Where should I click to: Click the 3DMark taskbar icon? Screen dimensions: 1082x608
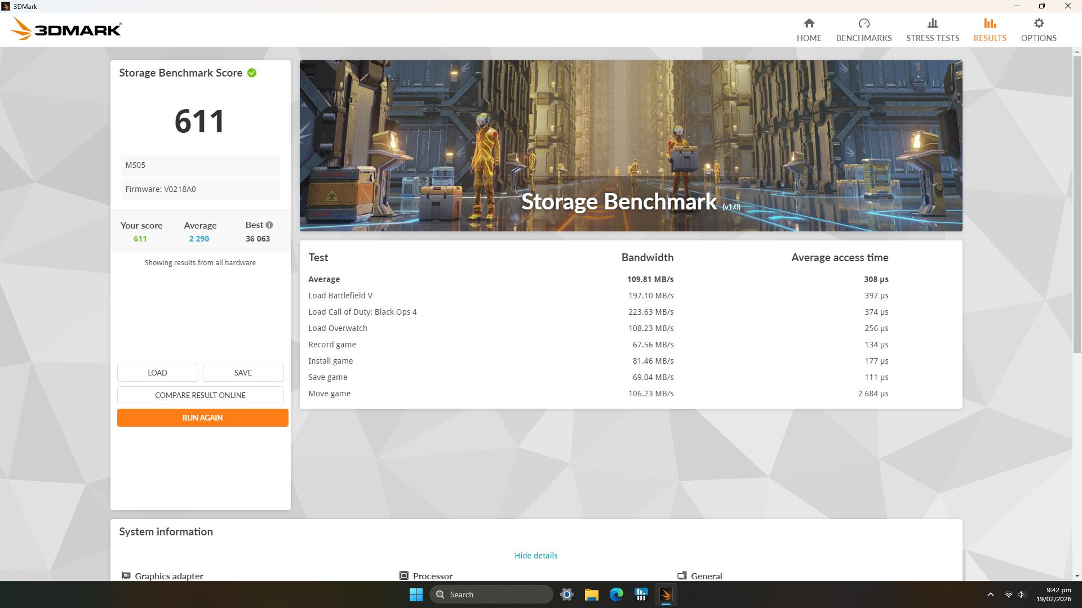click(x=666, y=594)
